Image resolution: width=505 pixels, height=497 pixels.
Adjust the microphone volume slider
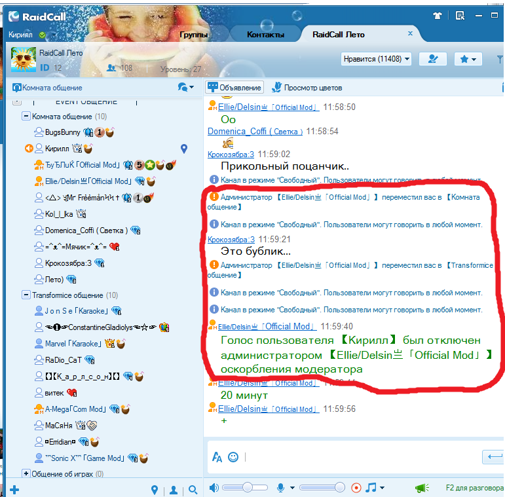[322, 488]
